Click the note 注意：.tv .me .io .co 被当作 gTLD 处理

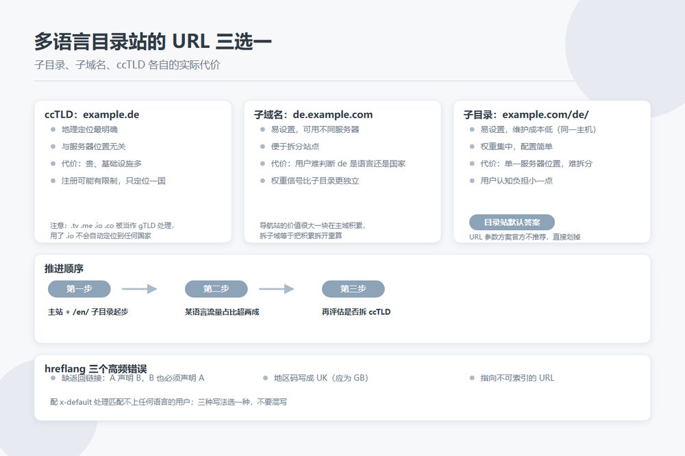112,225
